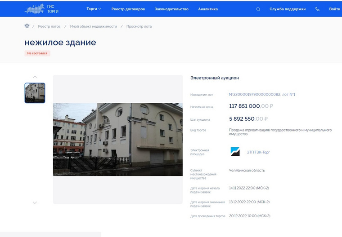Click the нежилое здание heading
Image resolution: width=342 pixels, height=237 pixels.
click(60, 43)
